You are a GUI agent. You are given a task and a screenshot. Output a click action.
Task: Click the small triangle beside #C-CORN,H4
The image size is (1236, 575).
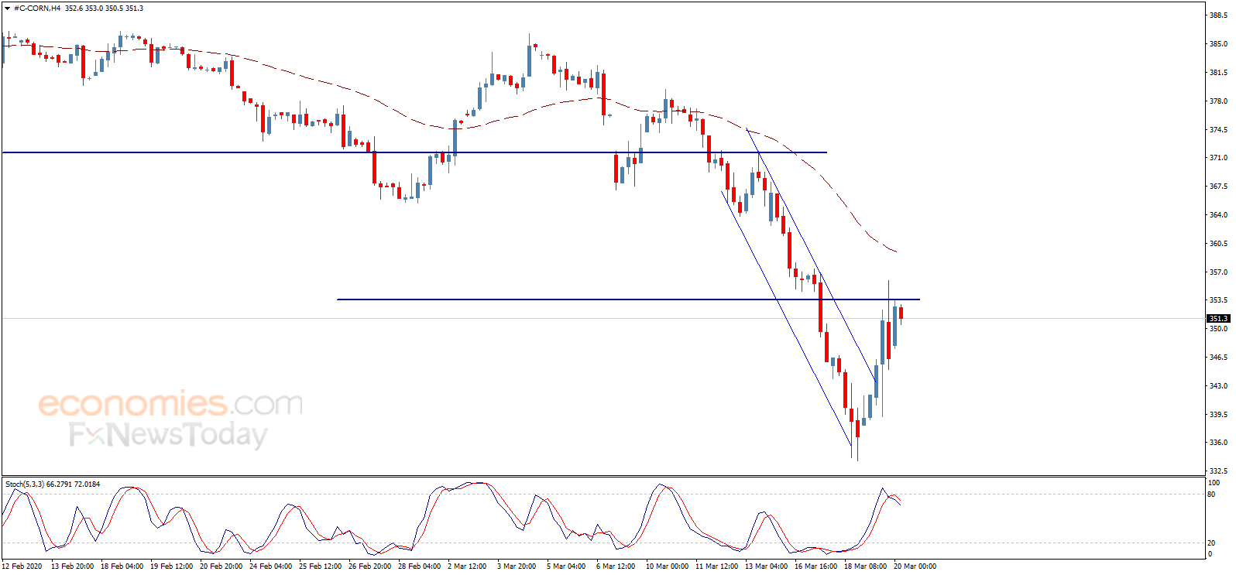9,9
